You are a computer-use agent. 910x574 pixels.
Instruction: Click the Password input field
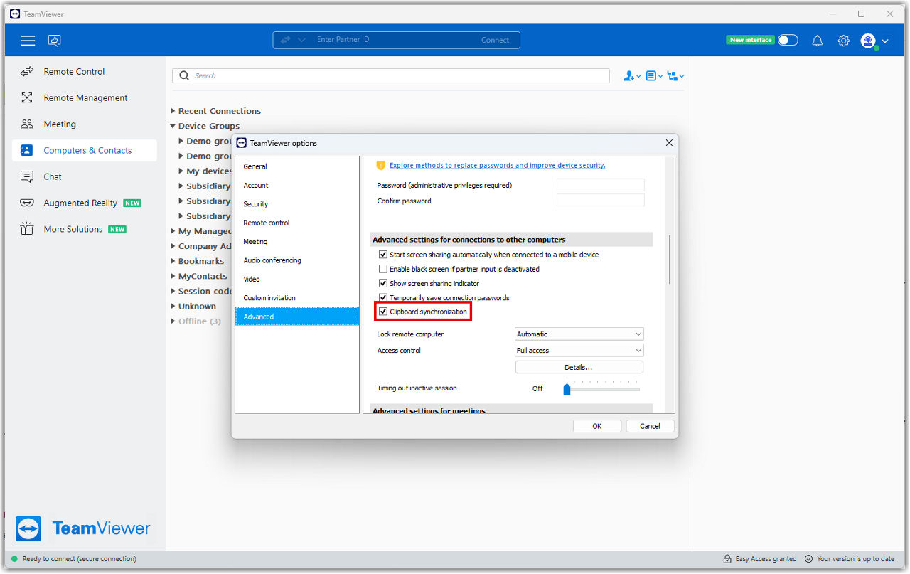click(x=601, y=185)
